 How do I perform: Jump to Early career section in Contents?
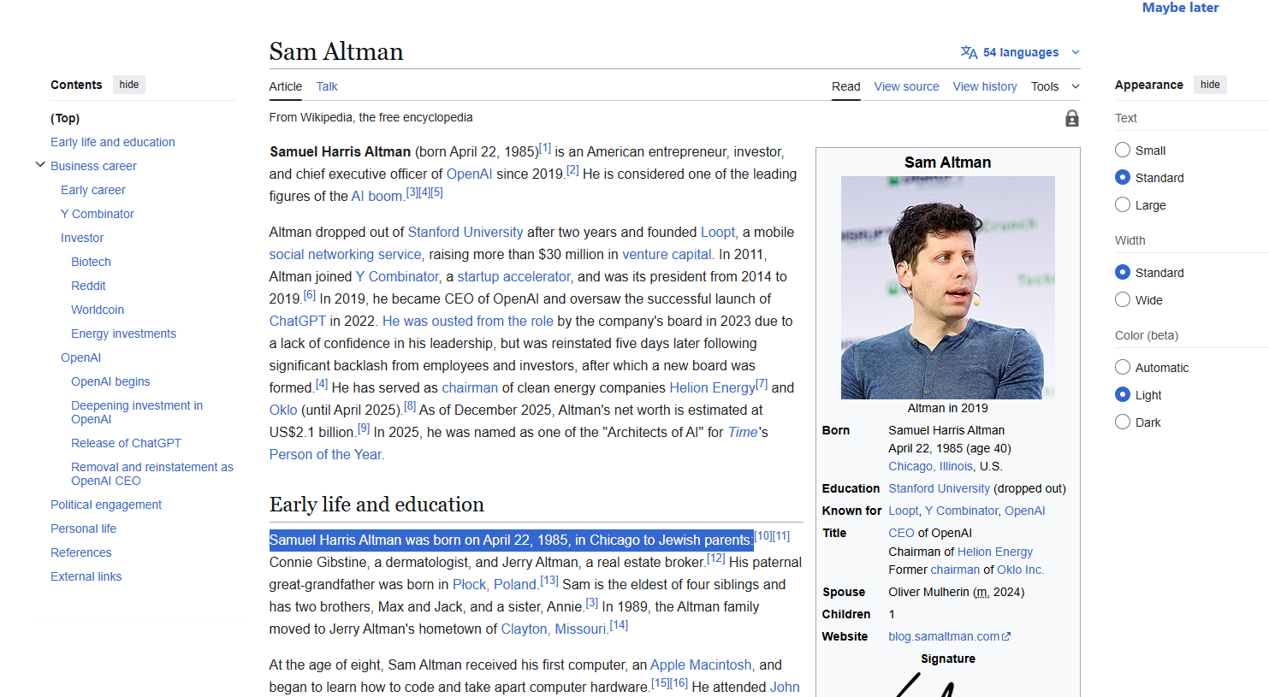pyautogui.click(x=93, y=190)
